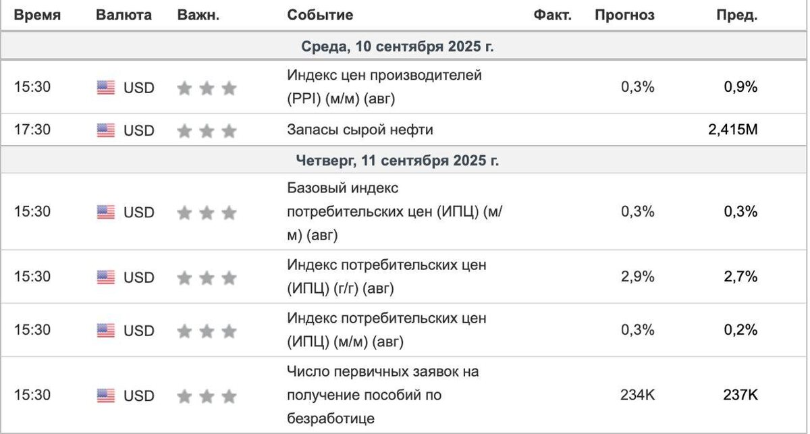Click the Прогноз column header
The width and height of the screenshot is (810, 434).
(624, 16)
